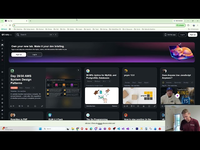The height and width of the screenshot is (150, 200).
Task: Open File Explorer from the taskbar
Action: click(73, 129)
